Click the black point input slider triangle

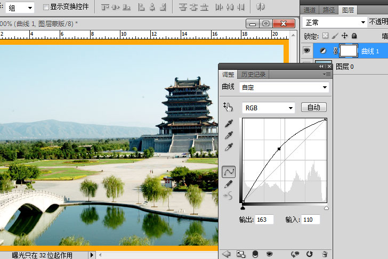pos(242,208)
